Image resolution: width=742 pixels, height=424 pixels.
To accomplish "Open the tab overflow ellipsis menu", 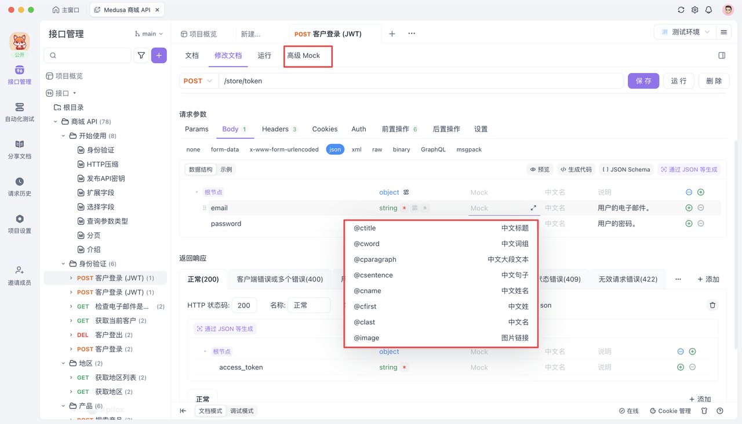I will (x=412, y=34).
